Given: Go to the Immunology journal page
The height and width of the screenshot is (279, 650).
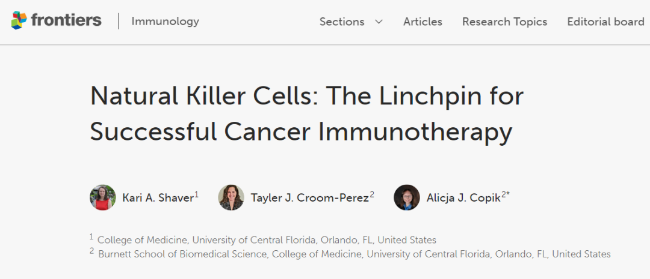Looking at the screenshot, I should (x=165, y=22).
